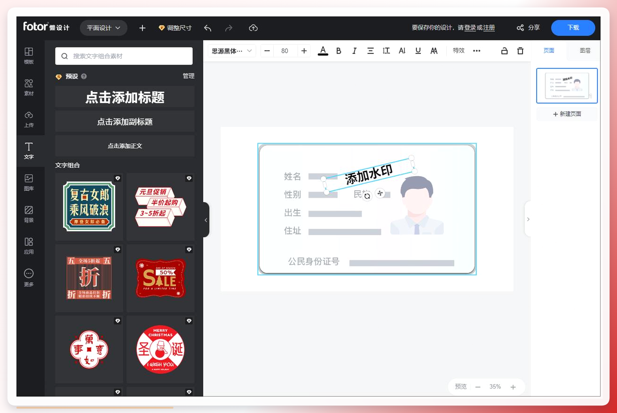Increase font size with plus button
Screen dimensions: 617x413
coord(304,51)
